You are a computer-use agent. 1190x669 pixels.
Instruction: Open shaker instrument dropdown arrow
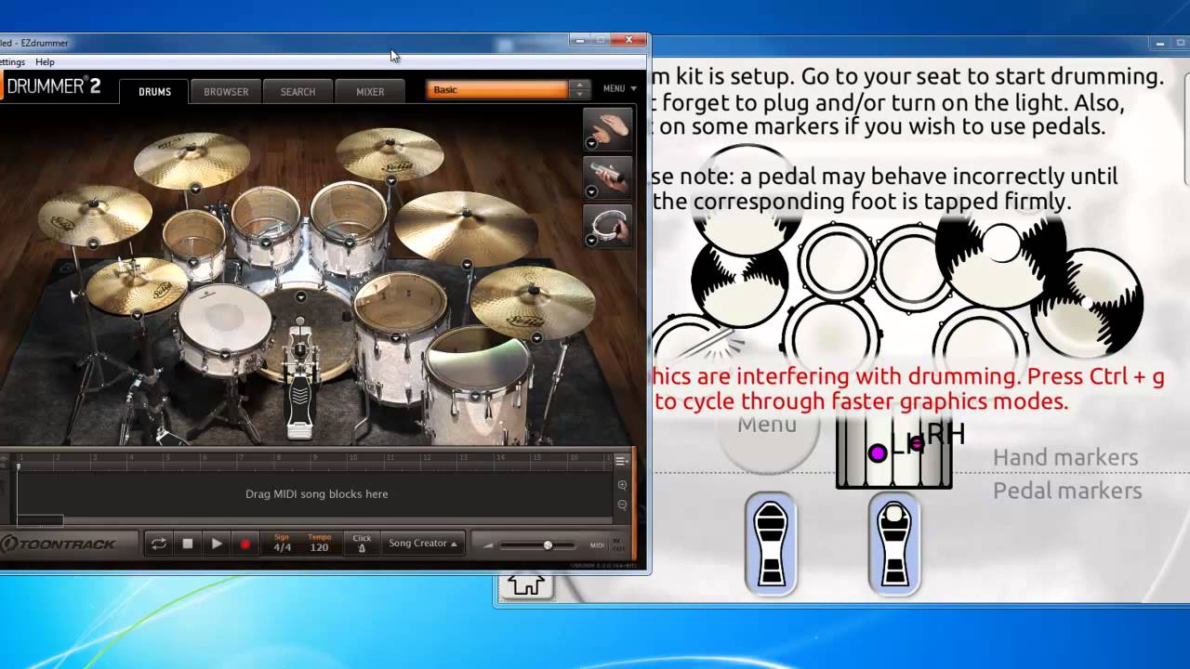tap(591, 191)
